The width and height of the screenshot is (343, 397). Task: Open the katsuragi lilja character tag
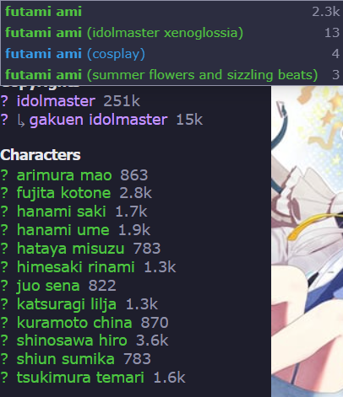tap(67, 304)
